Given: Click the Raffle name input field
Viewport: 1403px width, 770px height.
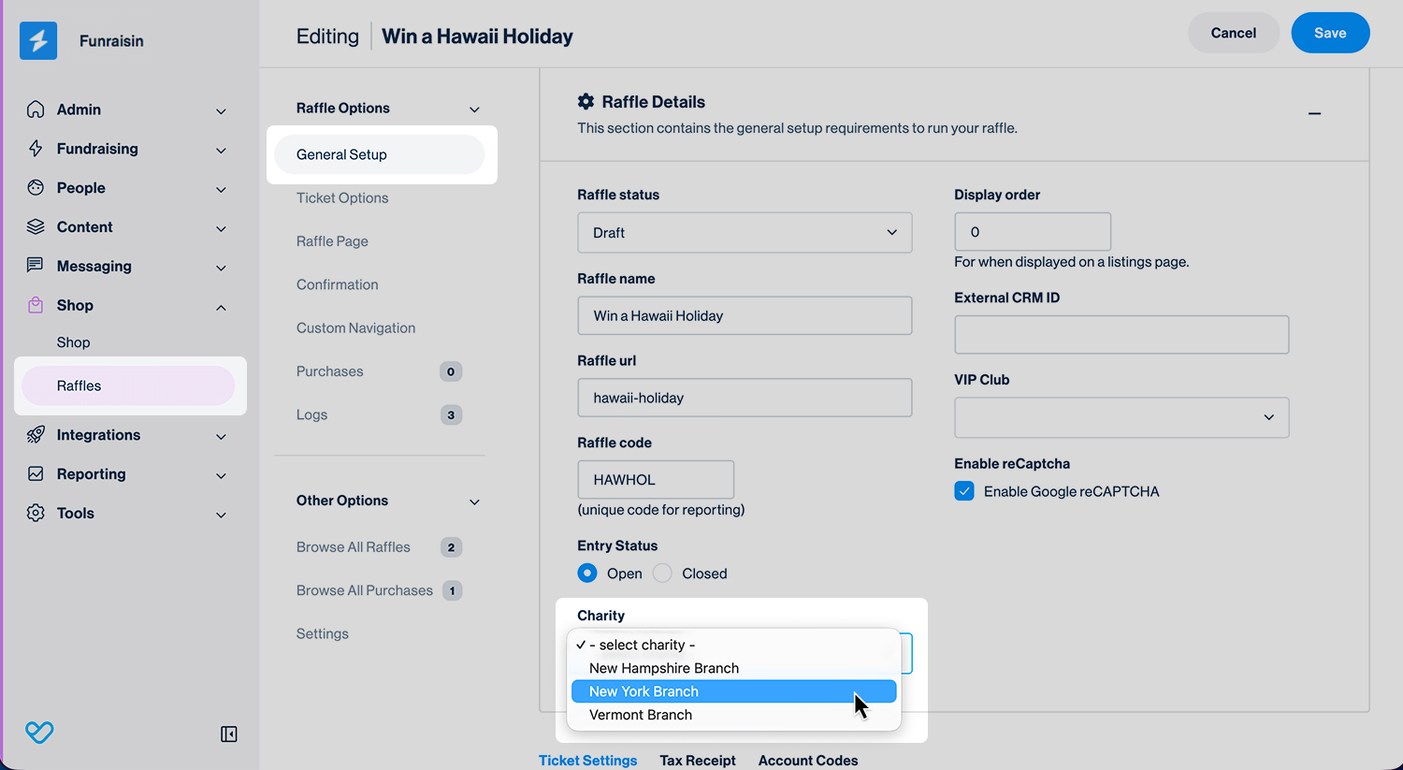Looking at the screenshot, I should point(745,316).
